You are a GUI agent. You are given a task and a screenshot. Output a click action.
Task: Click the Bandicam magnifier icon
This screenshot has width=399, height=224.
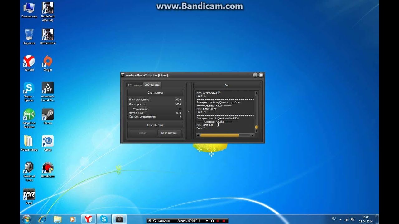tap(155, 221)
